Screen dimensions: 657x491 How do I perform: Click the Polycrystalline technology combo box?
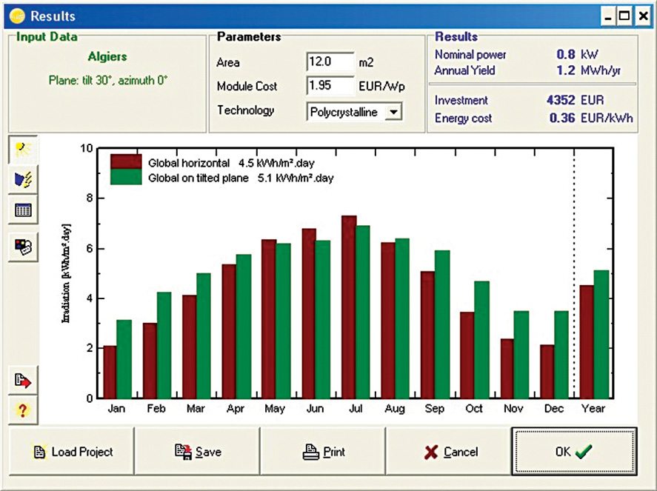click(346, 112)
